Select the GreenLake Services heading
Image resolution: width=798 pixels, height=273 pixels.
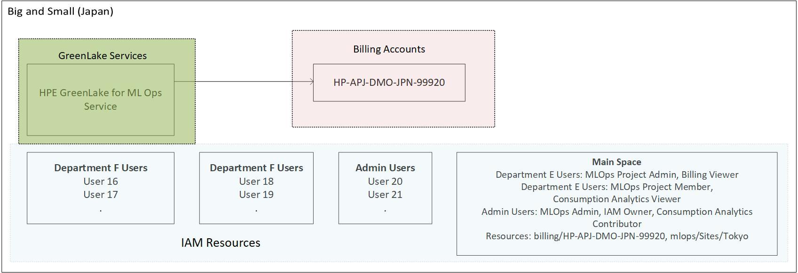point(103,55)
